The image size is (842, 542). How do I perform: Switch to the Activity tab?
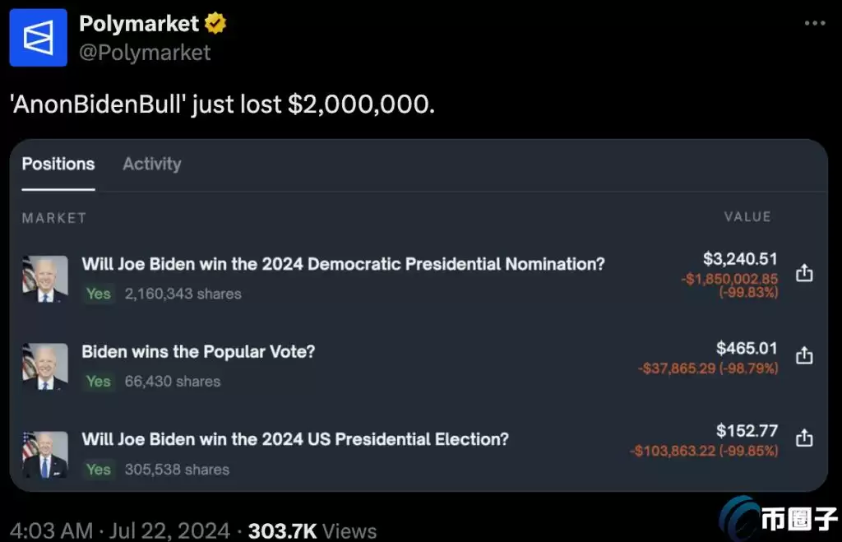point(151,164)
